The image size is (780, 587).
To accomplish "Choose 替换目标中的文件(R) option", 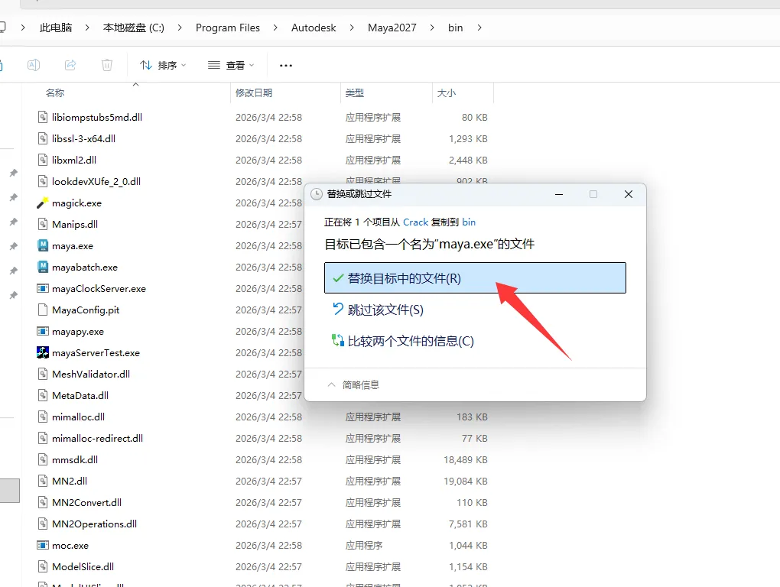I will [x=475, y=278].
